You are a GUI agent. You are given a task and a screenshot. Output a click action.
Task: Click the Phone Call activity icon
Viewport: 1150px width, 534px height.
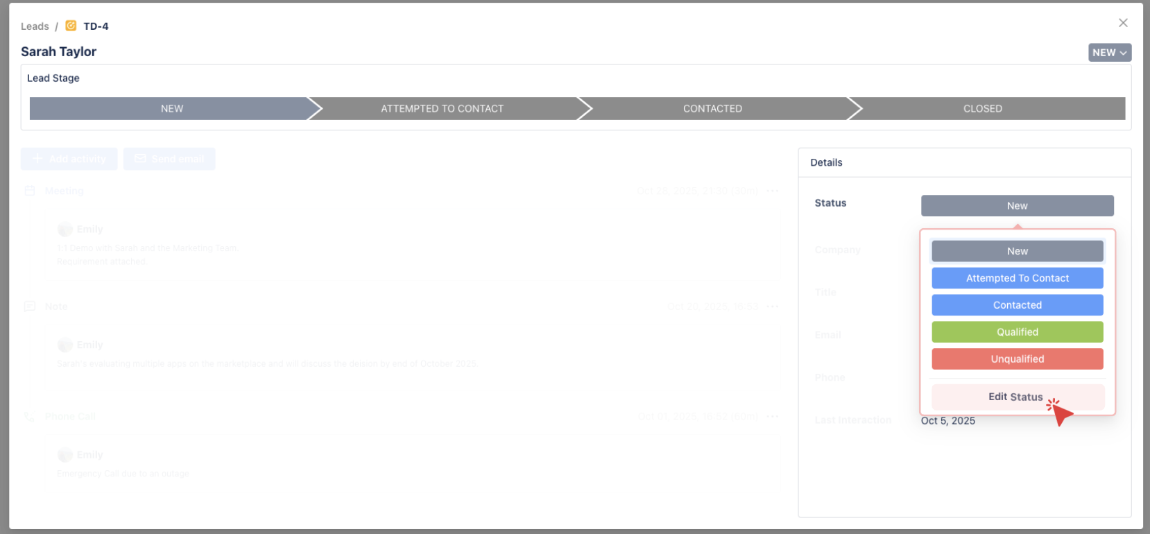(30, 417)
